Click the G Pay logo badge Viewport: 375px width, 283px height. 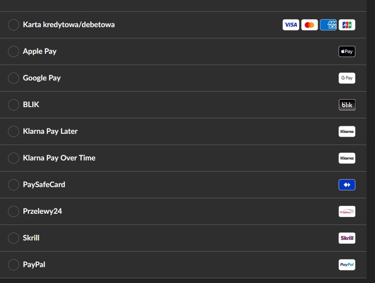(x=347, y=78)
